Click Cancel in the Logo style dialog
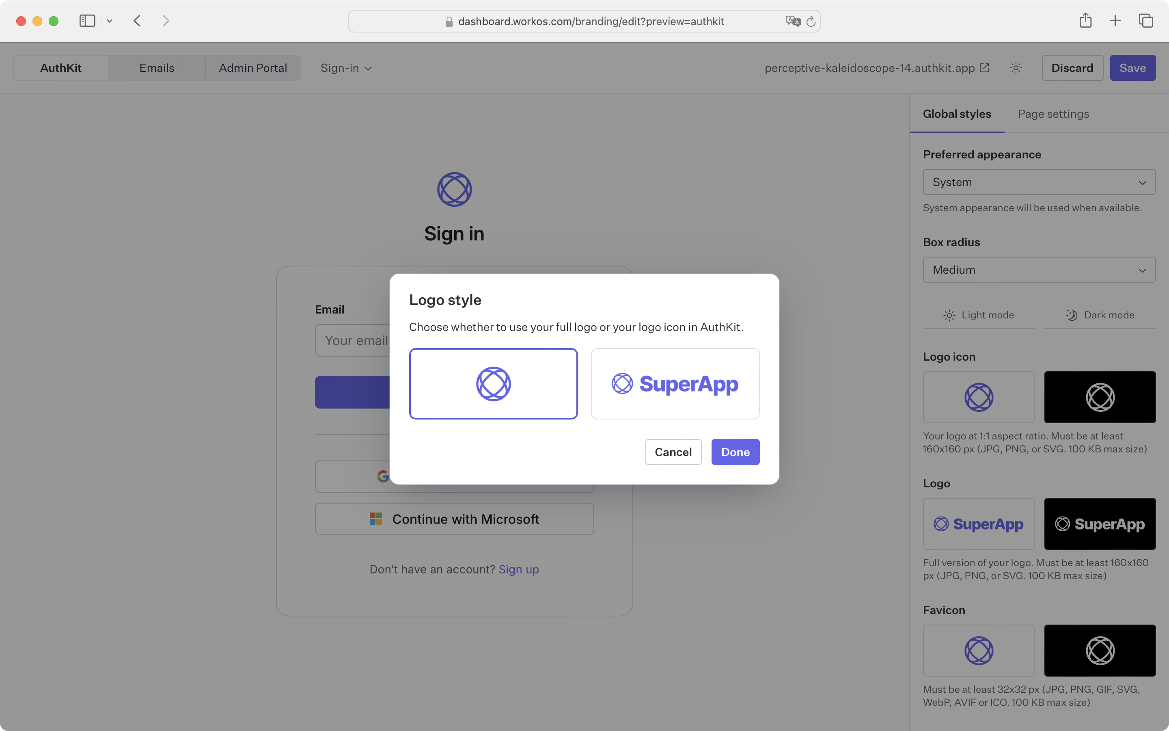Viewport: 1169px width, 731px height. (673, 452)
